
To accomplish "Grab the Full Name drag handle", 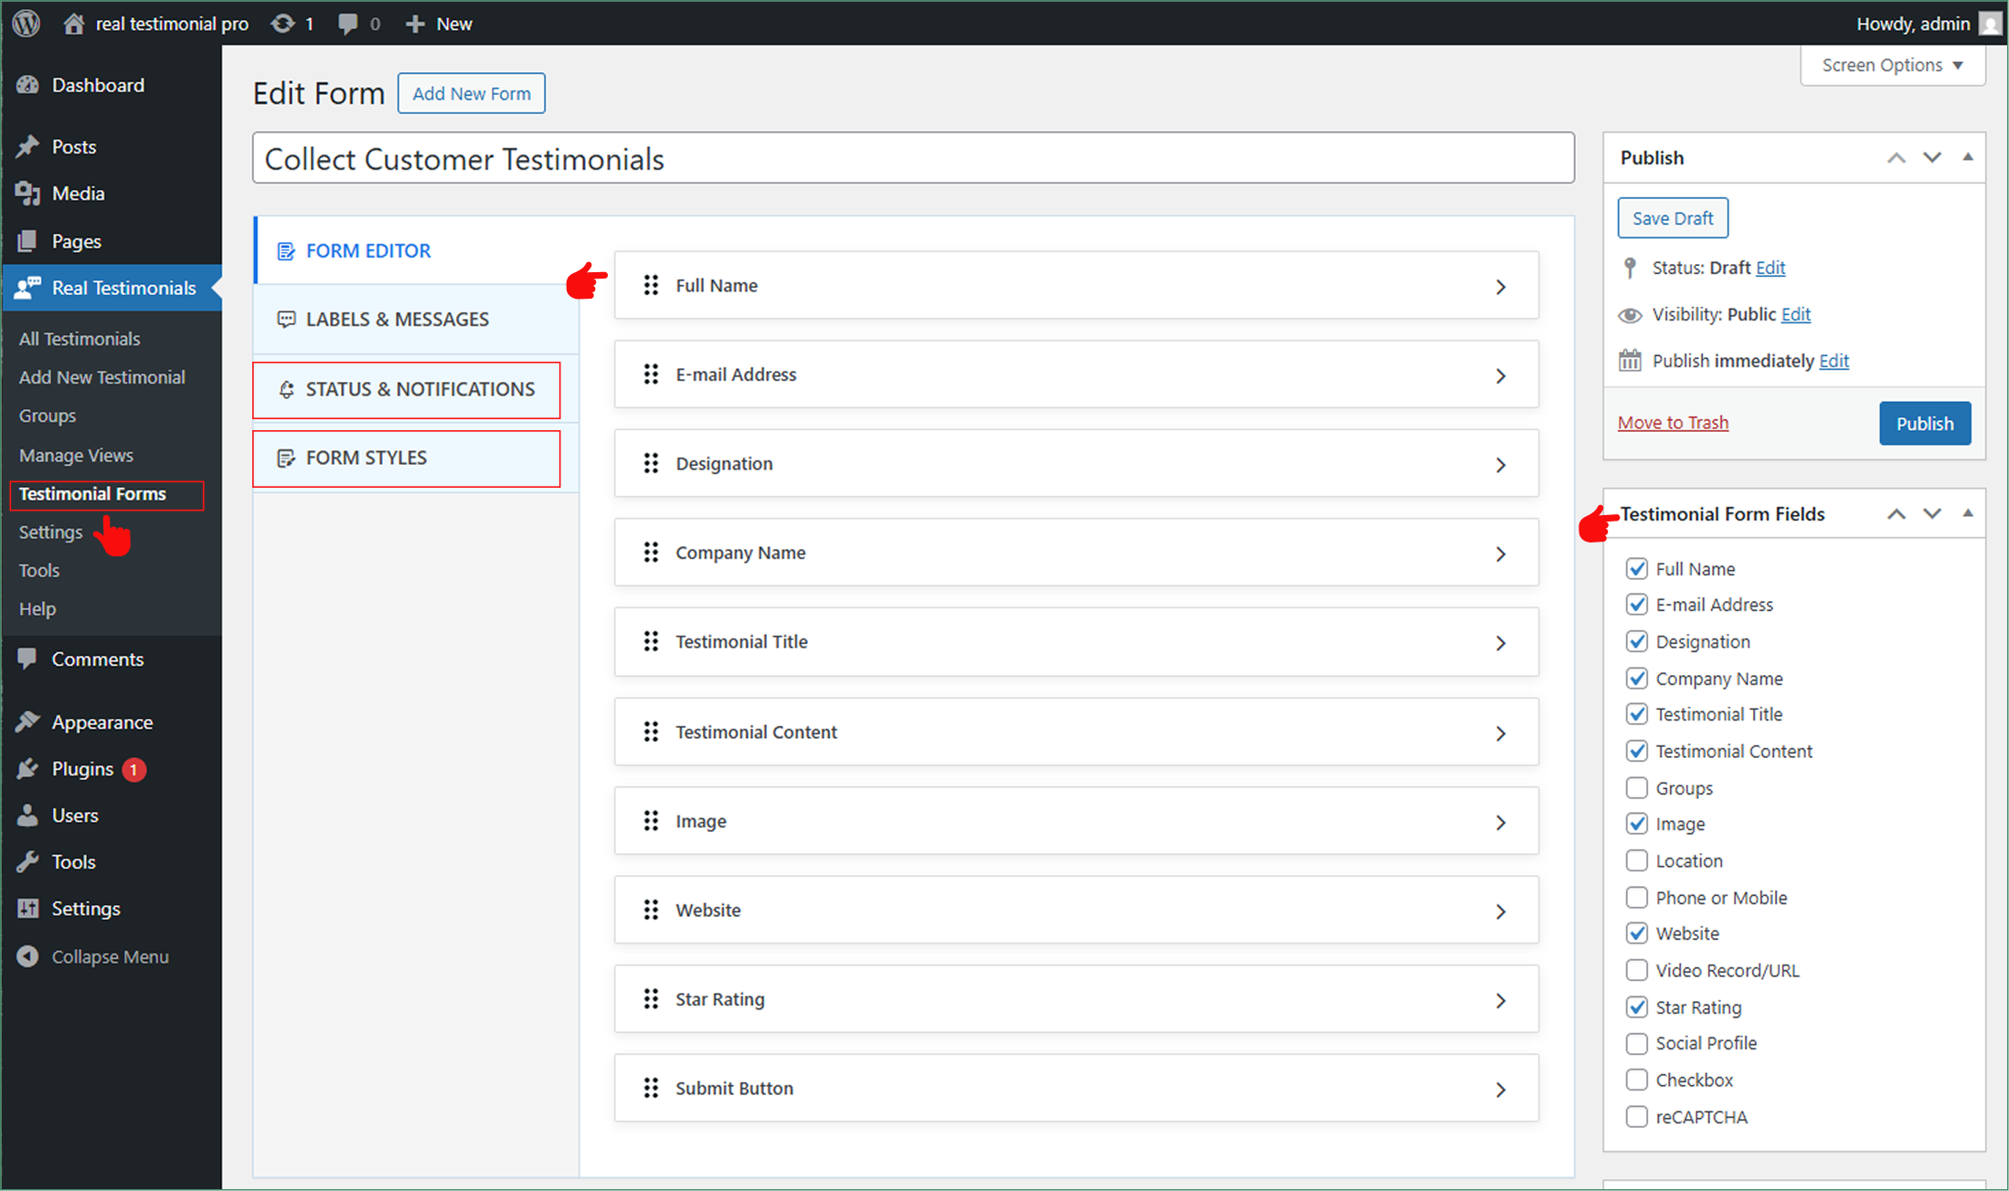I will click(x=651, y=286).
